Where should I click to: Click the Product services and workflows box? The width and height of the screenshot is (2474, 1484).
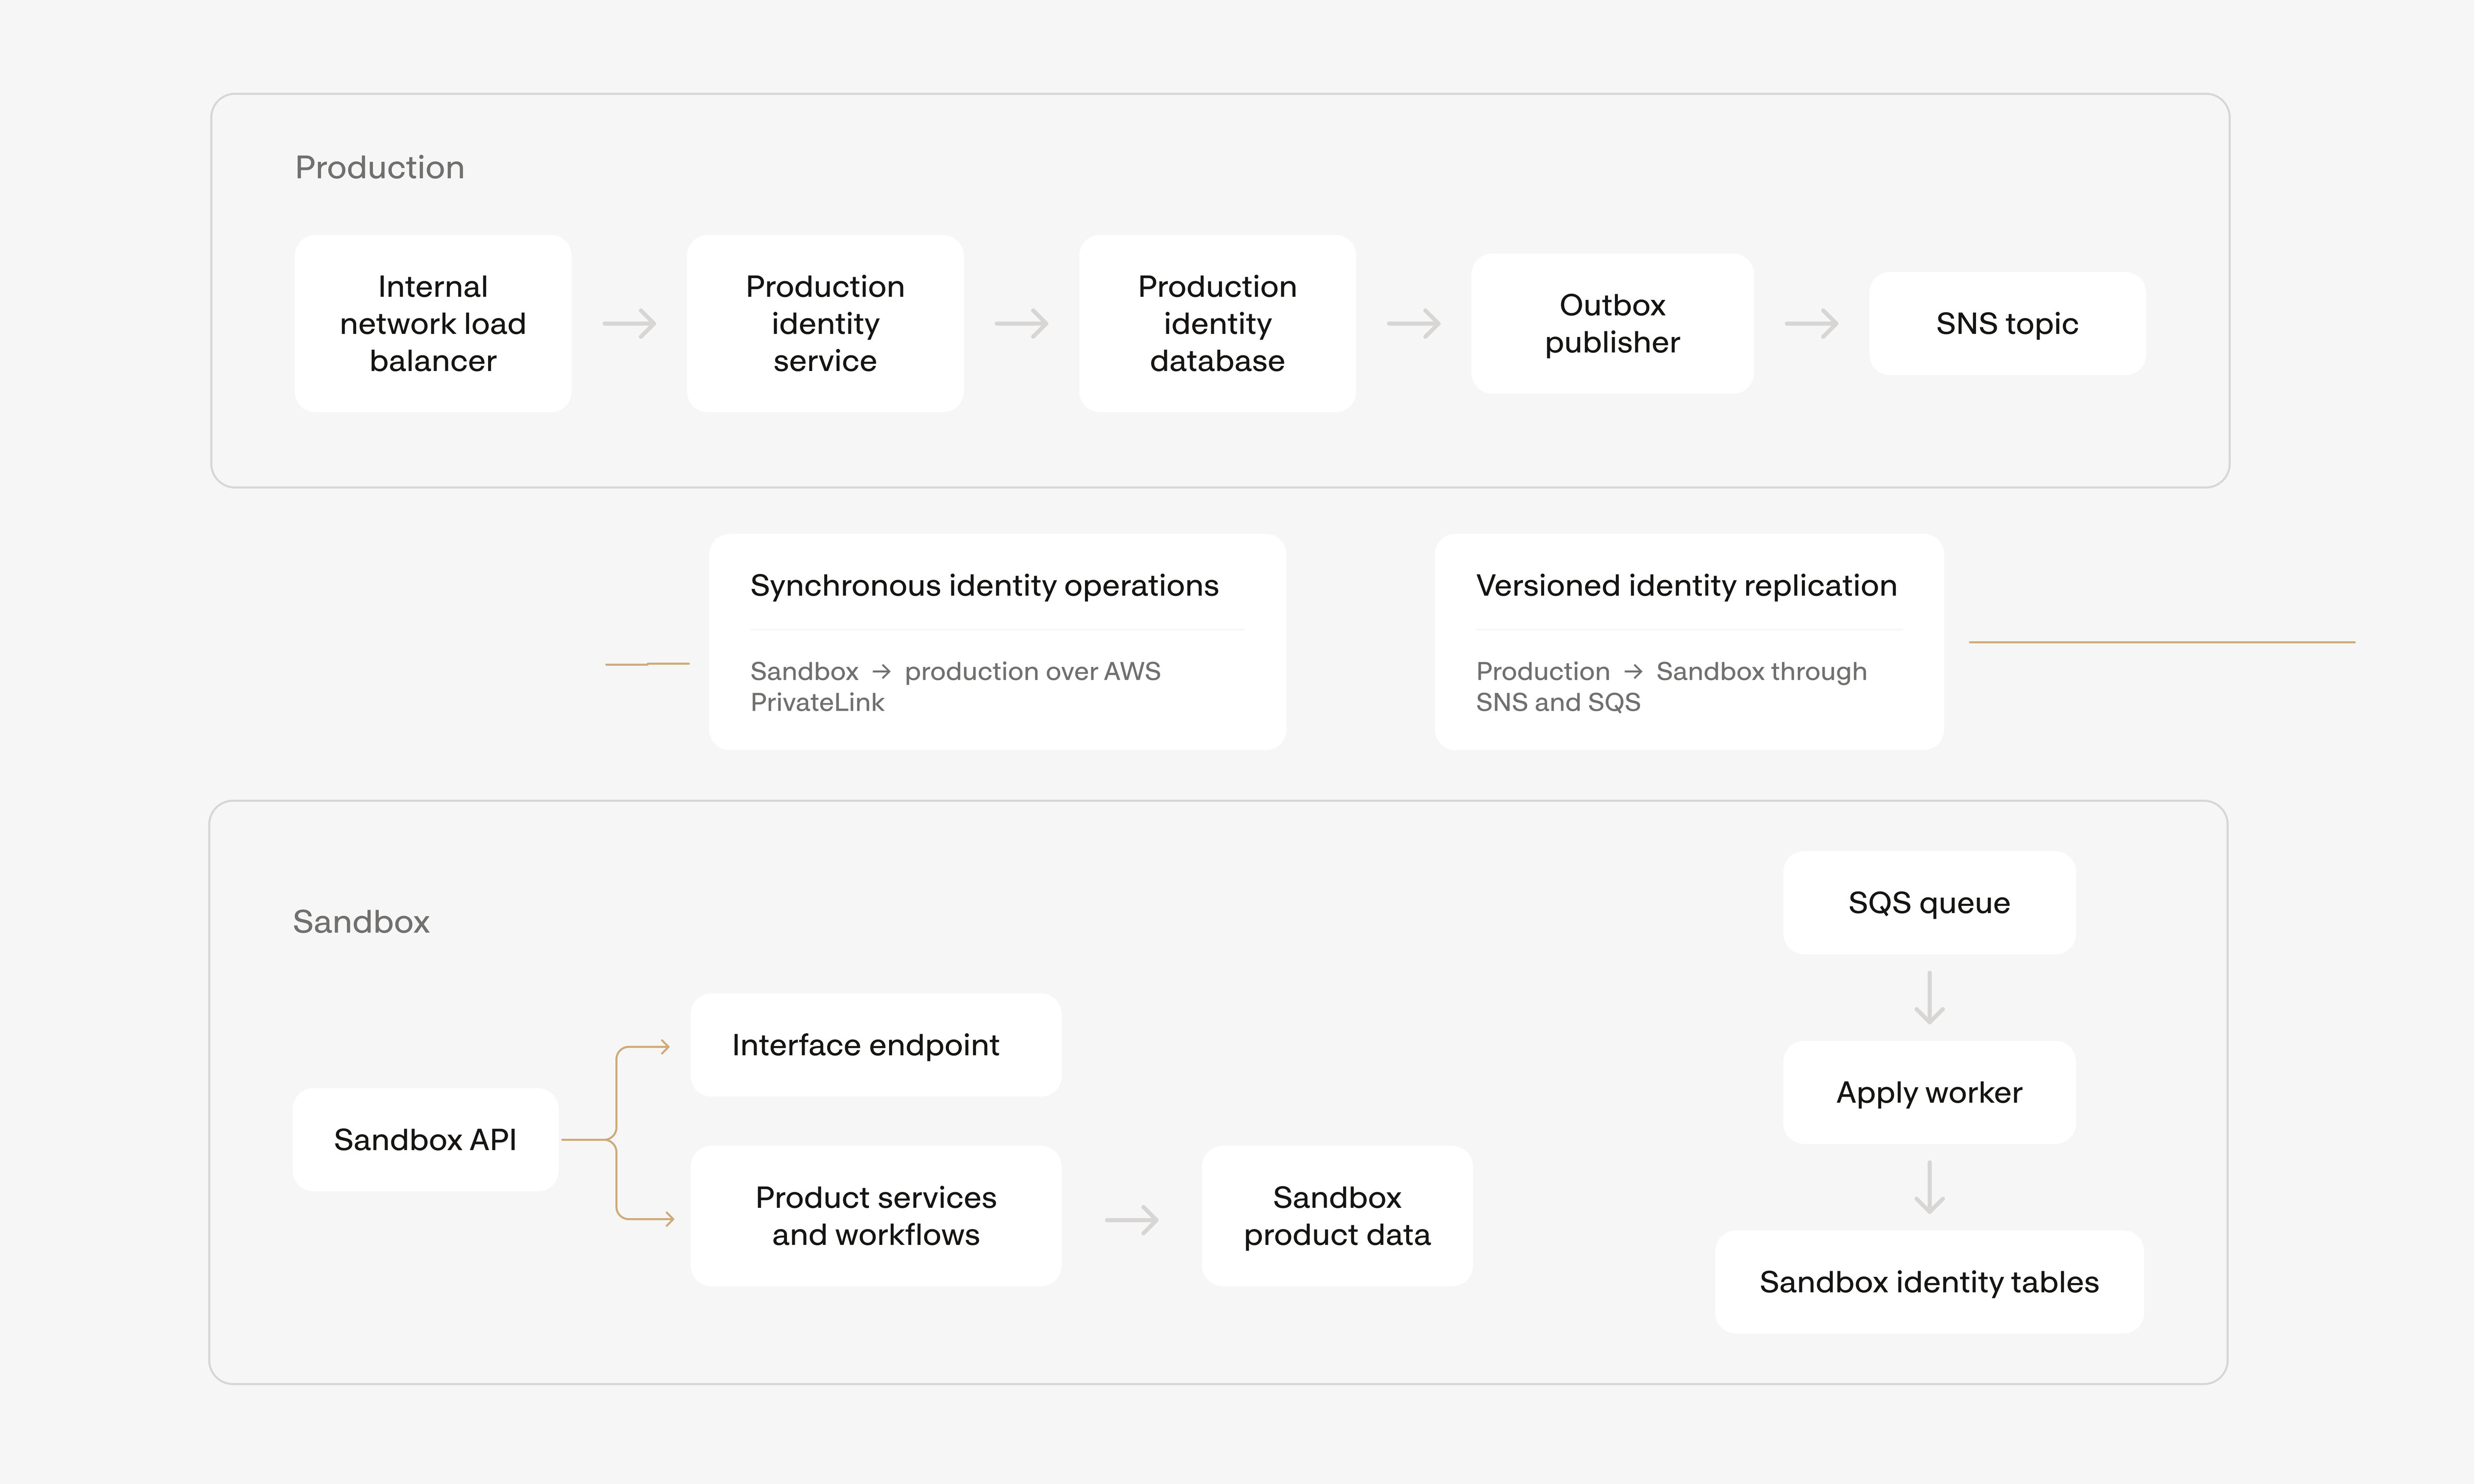coord(876,1216)
